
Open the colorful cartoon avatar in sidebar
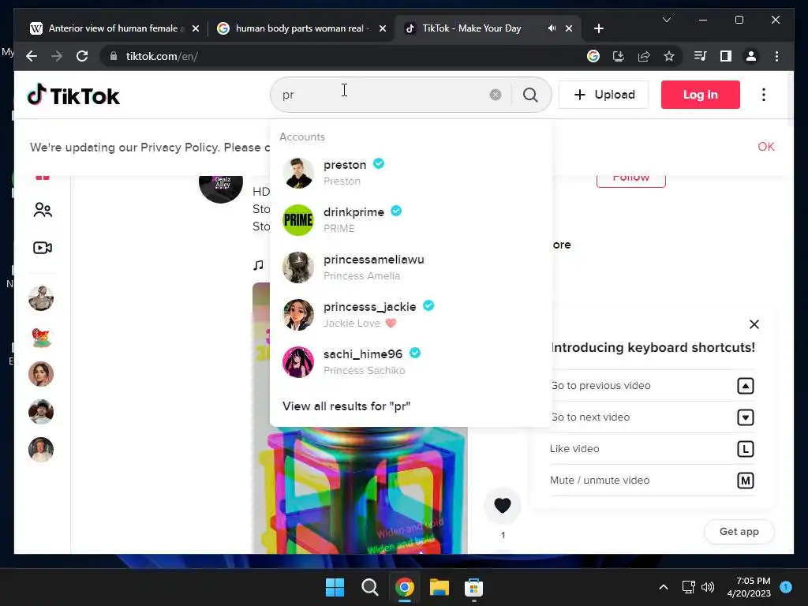pos(41,336)
